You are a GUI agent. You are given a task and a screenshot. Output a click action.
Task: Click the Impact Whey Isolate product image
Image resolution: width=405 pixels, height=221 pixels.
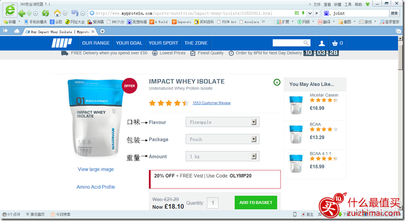pyautogui.click(x=95, y=118)
